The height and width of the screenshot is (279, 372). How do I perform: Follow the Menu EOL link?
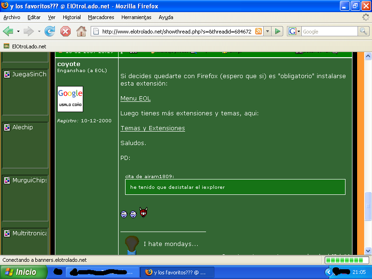135,99
